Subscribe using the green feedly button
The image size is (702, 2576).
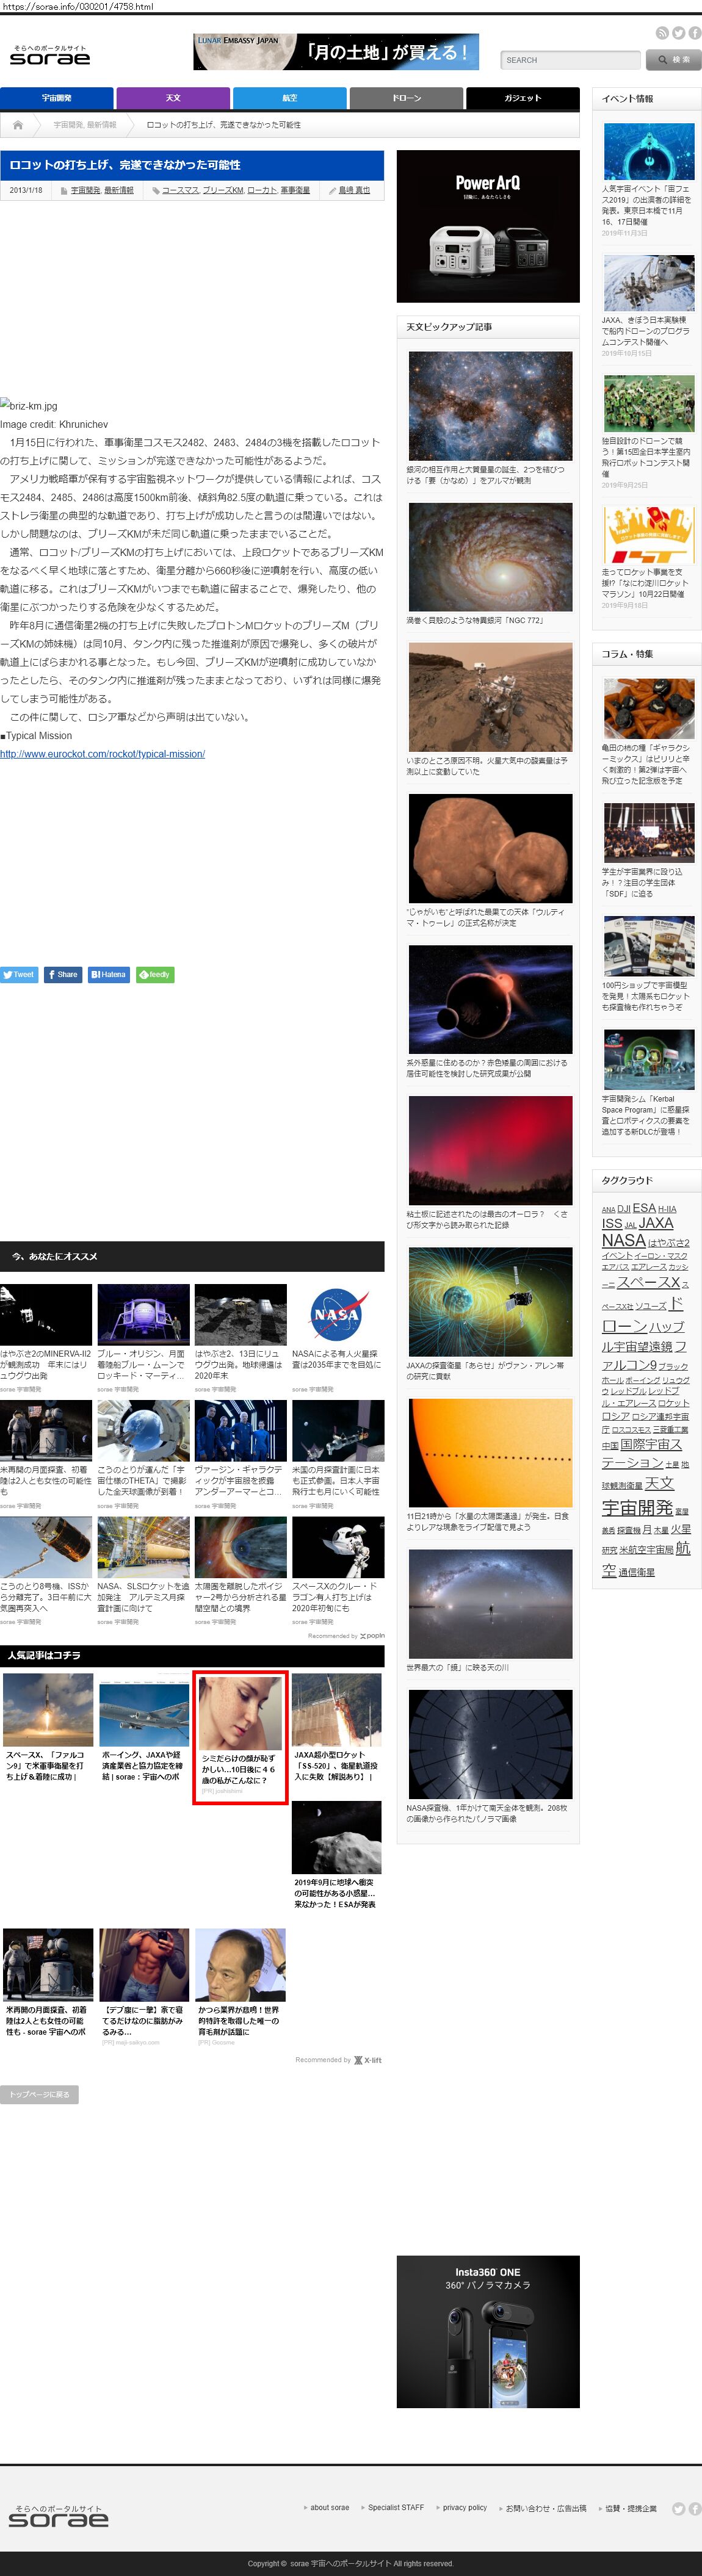coord(155,974)
